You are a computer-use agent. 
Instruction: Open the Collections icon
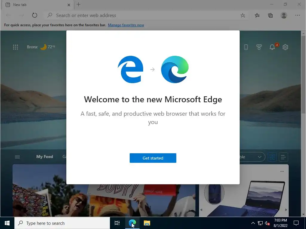tap(270, 16)
